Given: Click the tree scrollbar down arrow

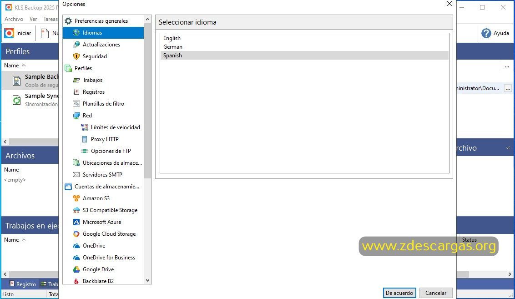Looking at the screenshot, I should 147,280.
